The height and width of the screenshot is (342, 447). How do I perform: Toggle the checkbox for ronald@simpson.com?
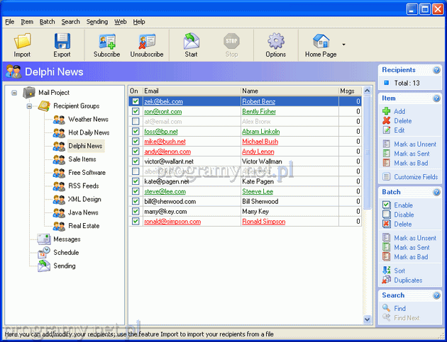136,222
